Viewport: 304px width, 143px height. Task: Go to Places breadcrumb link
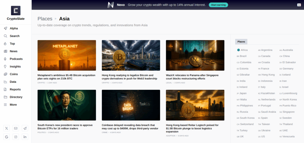tap(45, 19)
